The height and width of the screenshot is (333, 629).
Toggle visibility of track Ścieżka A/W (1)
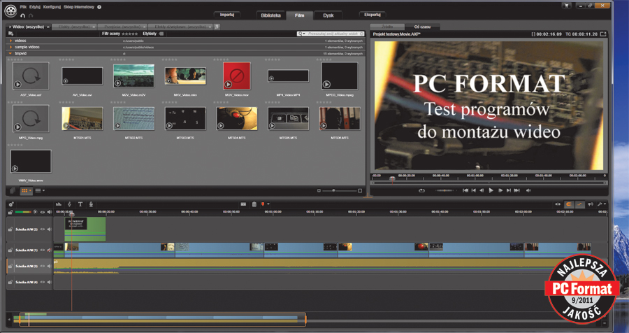pyautogui.click(x=42, y=249)
